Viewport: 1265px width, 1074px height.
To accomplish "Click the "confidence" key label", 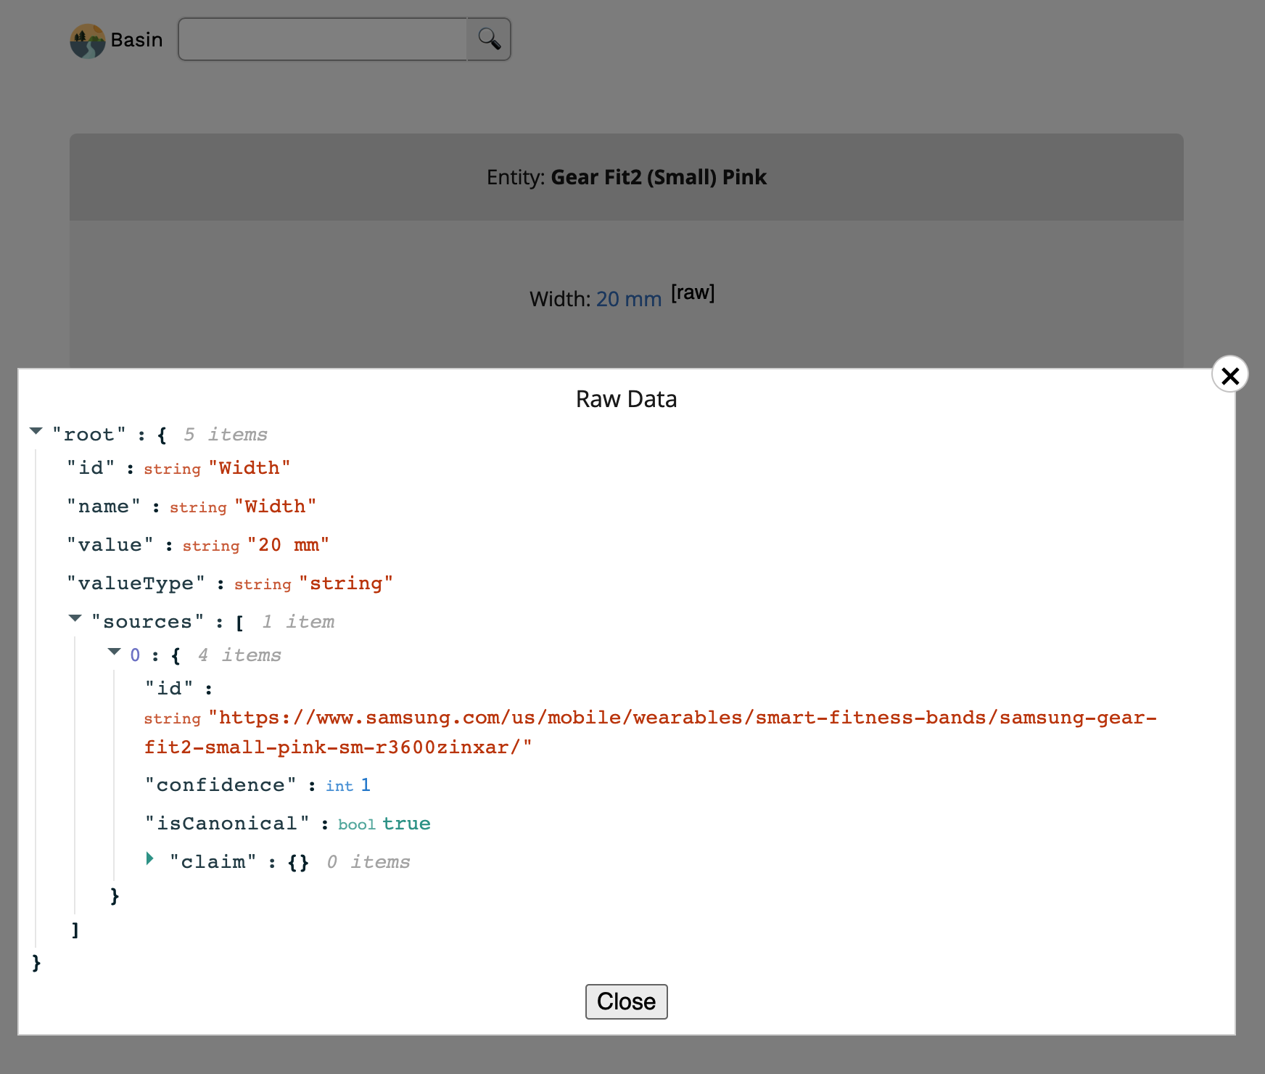I will (221, 785).
